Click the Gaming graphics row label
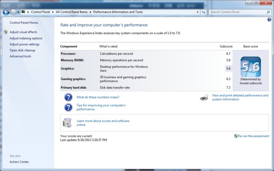 tap(73, 79)
